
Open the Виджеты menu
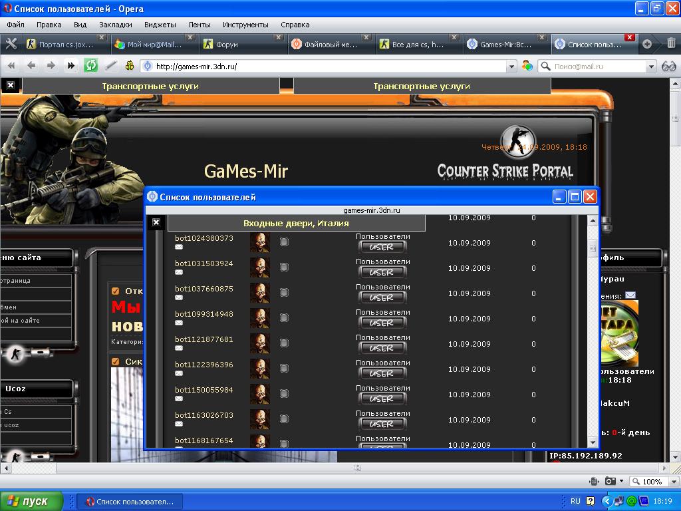(x=160, y=25)
